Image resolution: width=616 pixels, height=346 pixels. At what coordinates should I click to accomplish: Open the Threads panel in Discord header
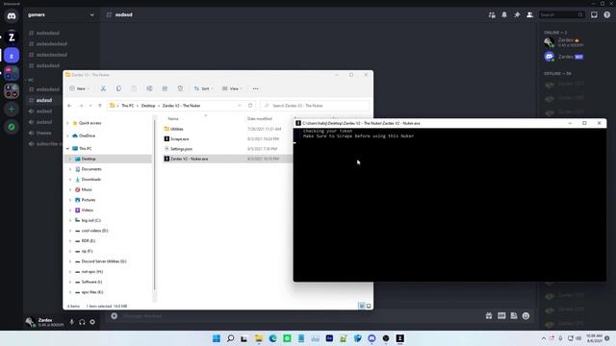492,15
